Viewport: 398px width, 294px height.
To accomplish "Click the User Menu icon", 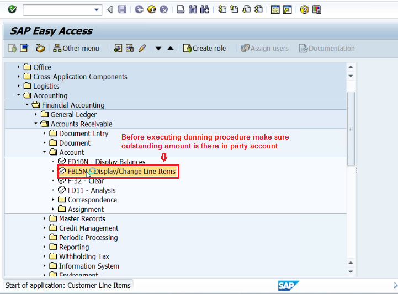I will (x=12, y=48).
